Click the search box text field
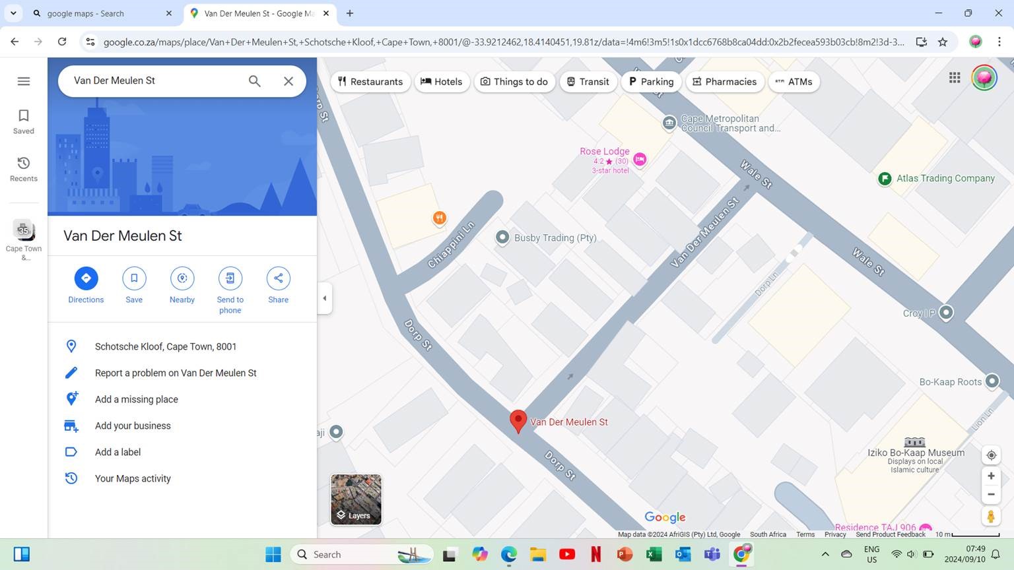This screenshot has width=1014, height=570. coord(155,80)
